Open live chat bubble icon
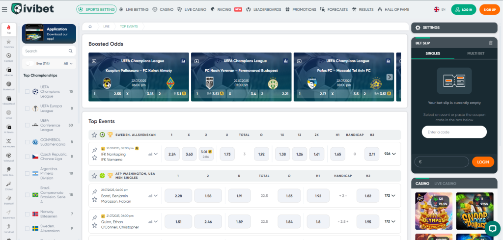 [492, 228]
